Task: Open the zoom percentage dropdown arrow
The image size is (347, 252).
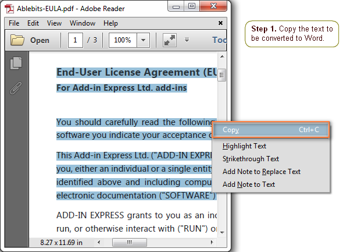Action: (144, 40)
